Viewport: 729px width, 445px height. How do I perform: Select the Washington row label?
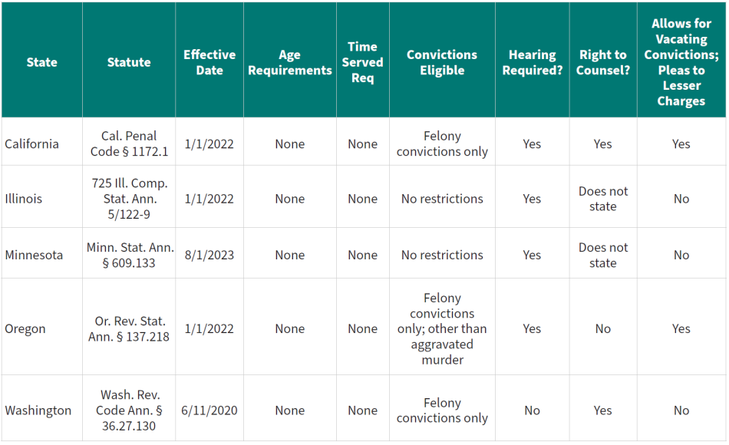pyautogui.click(x=38, y=410)
